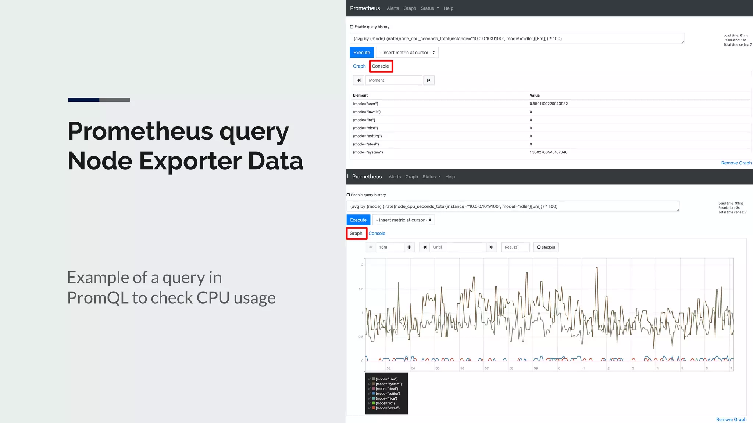753x423 pixels.
Task: Click the green irq color swatch in legend
Action: coord(374,403)
